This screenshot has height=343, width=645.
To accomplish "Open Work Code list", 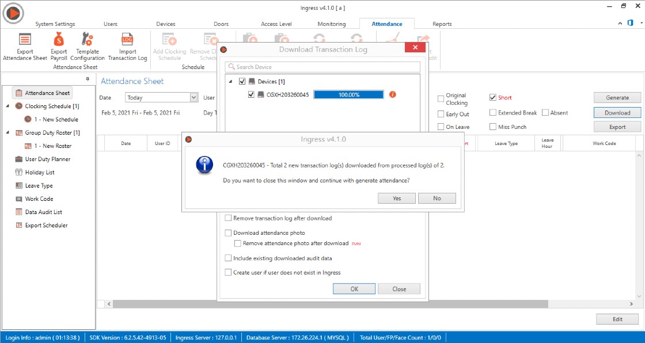I will (x=35, y=199).
